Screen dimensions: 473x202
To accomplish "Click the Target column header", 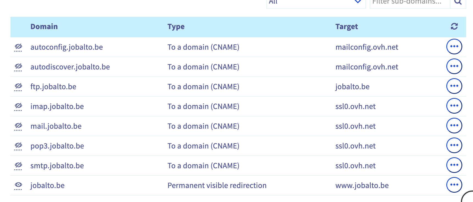I will pyautogui.click(x=346, y=27).
